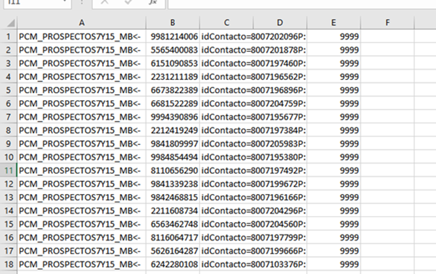The width and height of the screenshot is (436, 274).
Task: Click inside the formula bar input
Action: click(x=298, y=3)
